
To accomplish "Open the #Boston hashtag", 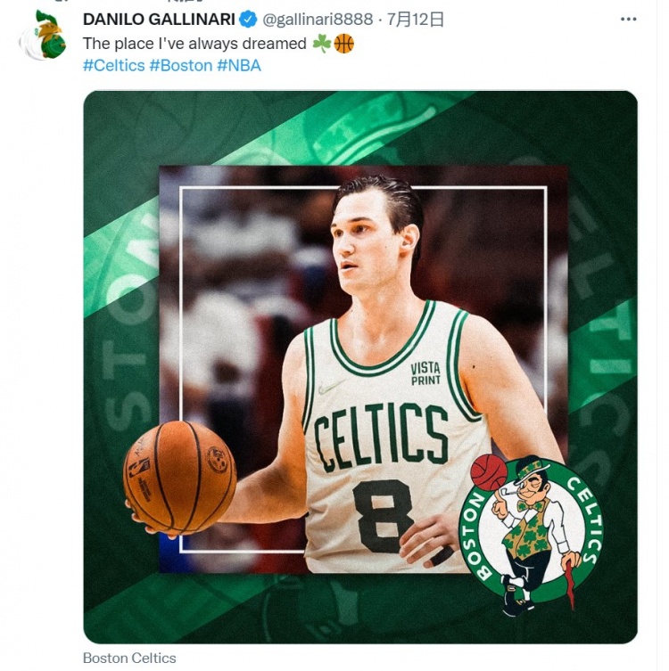I will 180,65.
